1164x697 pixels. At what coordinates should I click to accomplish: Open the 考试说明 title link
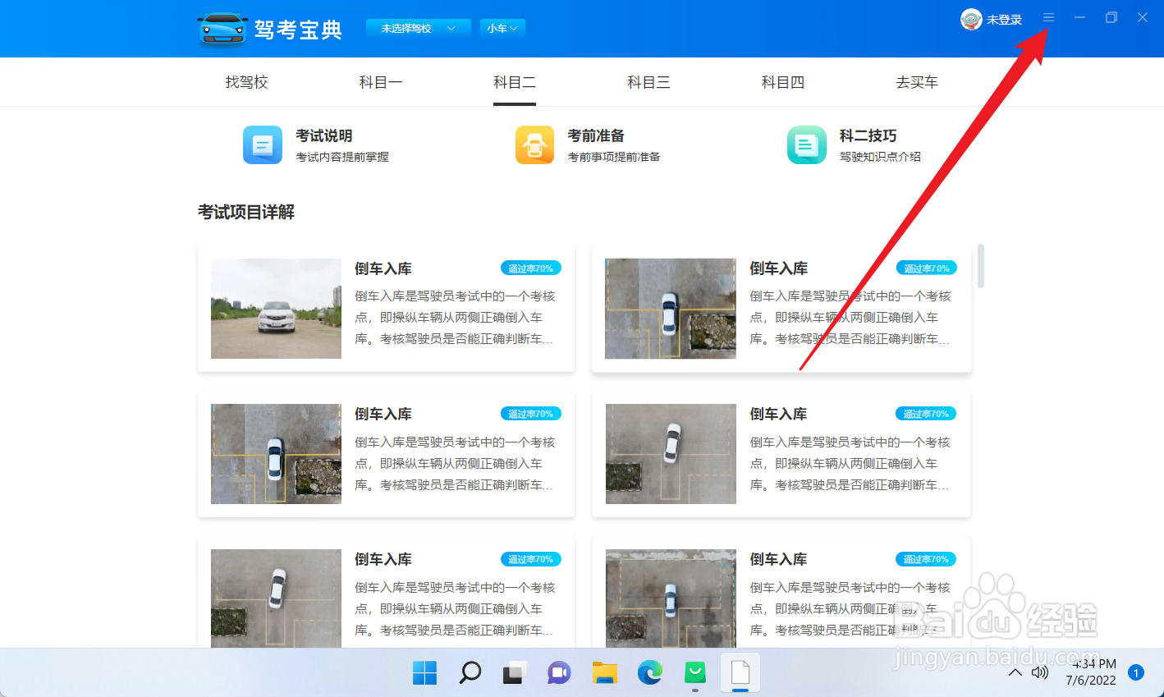[324, 135]
